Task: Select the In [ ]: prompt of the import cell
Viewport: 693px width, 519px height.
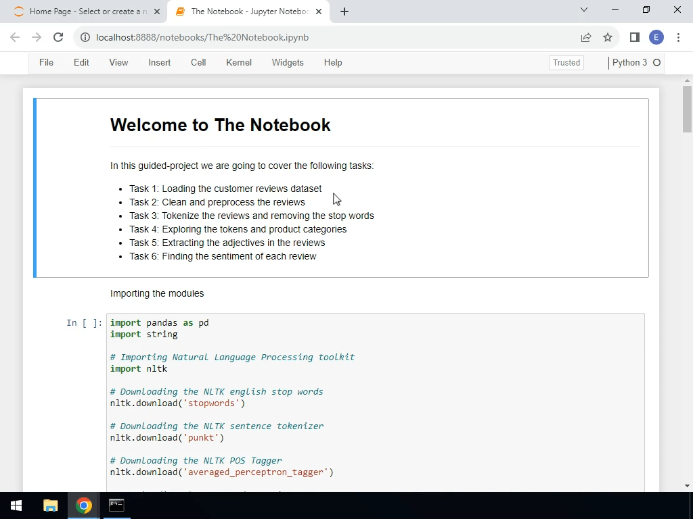Action: [83, 323]
